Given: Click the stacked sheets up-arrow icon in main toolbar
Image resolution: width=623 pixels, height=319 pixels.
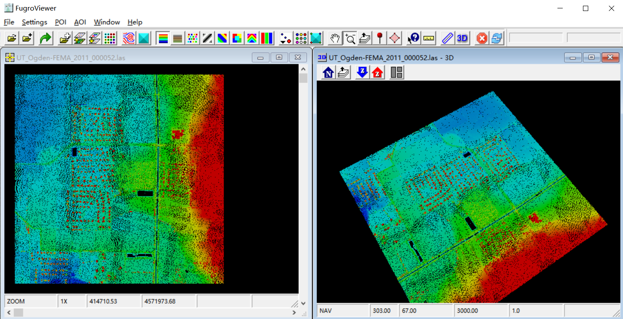Looking at the screenshot, I should coord(365,38).
